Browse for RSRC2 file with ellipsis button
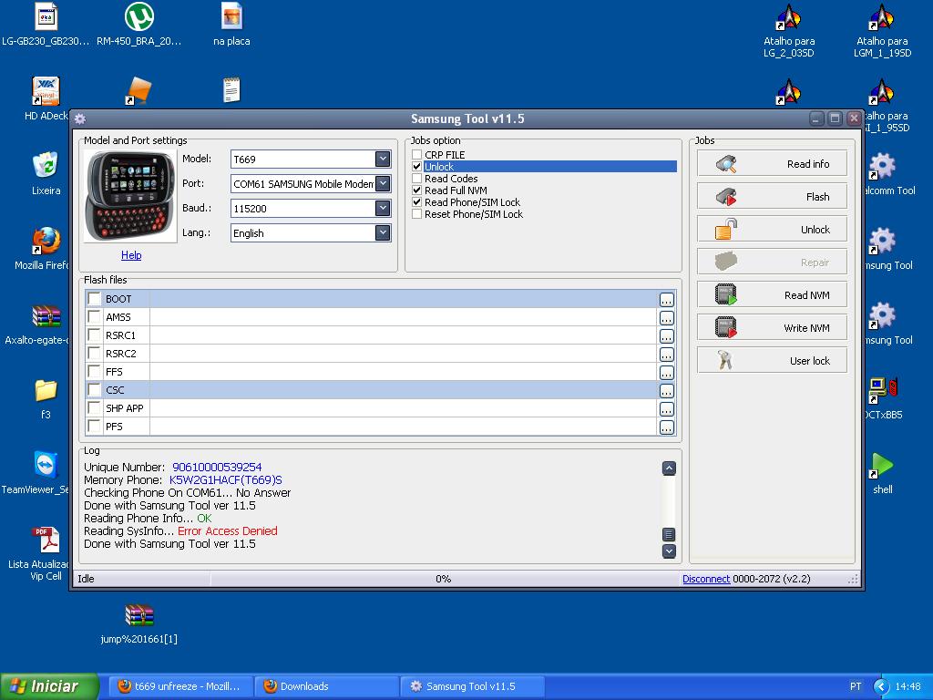This screenshot has height=700, width=933. coord(666,355)
